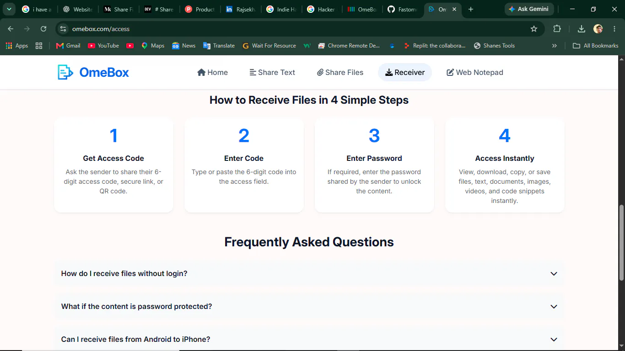Expand the password protected FAQ chevron
625x351 pixels.
point(554,307)
